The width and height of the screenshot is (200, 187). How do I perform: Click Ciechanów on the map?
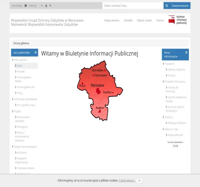click(x=101, y=75)
